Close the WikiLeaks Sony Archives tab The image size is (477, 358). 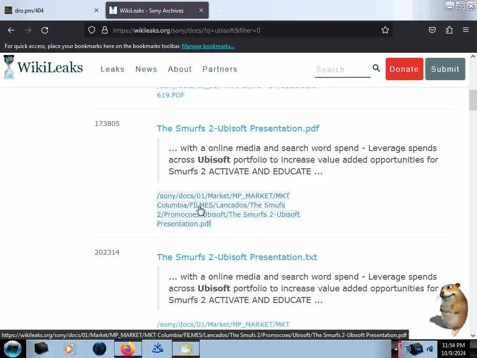(201, 10)
